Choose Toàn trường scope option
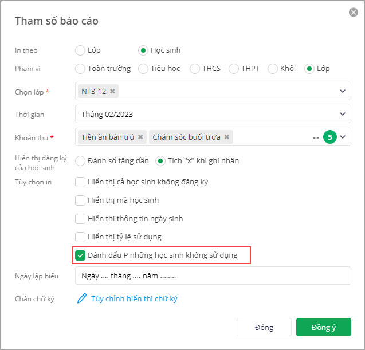Image resolution: width=365 pixels, height=350 pixels. click(x=80, y=69)
